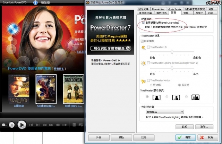Click the TrueTheater HD sharpness slider handle
The image size is (222, 144).
[172, 52]
